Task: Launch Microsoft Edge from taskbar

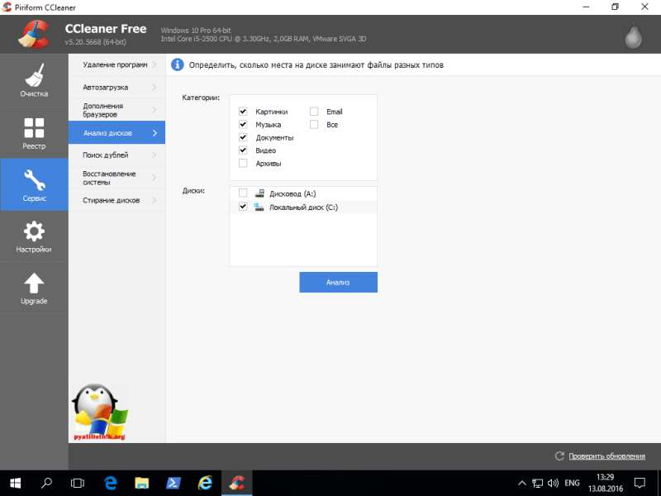Action: click(111, 483)
